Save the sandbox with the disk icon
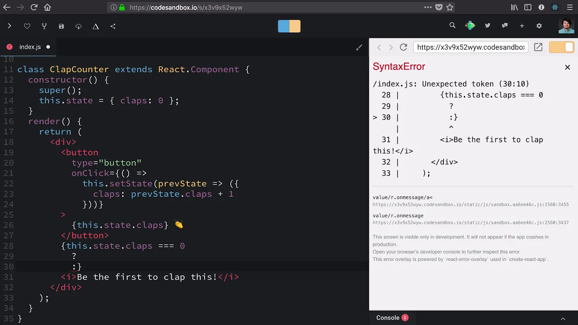This screenshot has height=325, width=578. (x=61, y=26)
